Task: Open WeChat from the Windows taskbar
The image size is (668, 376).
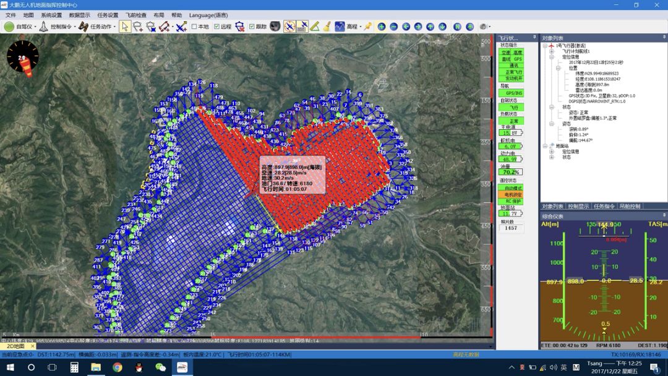Action: pos(161,367)
